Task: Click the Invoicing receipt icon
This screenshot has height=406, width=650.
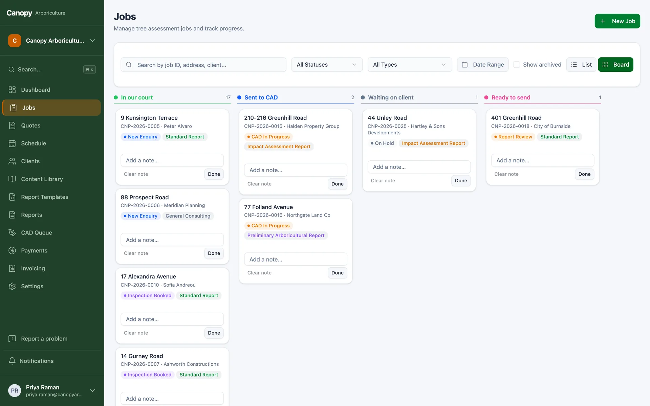Action: click(x=12, y=268)
